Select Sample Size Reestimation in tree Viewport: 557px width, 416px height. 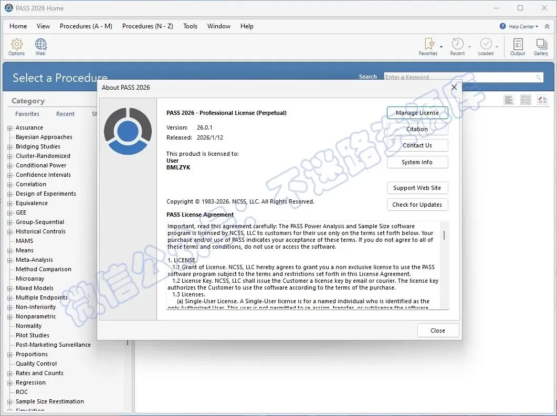coord(50,401)
